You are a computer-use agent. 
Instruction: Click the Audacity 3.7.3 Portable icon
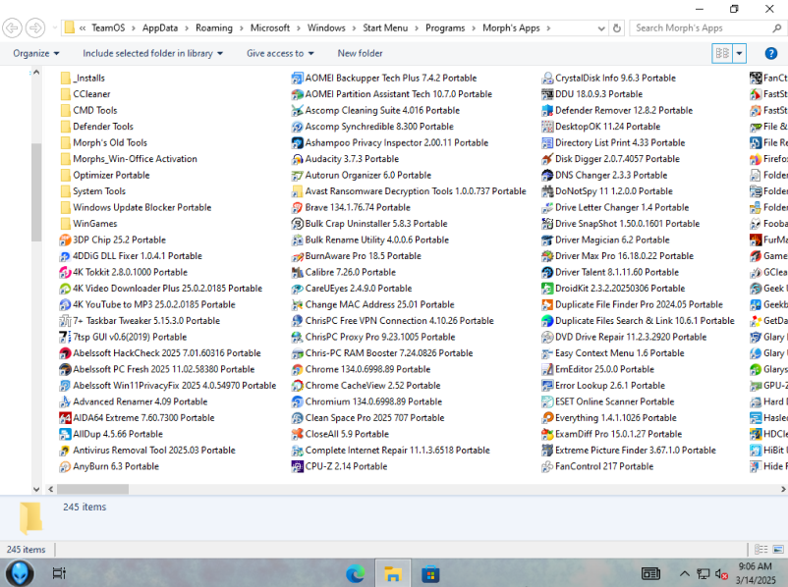(298, 159)
